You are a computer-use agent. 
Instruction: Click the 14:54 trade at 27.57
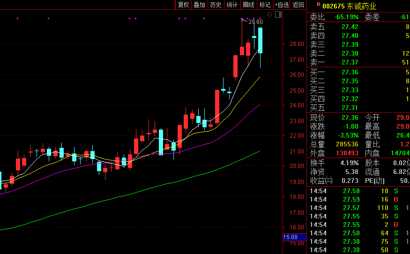click(358, 208)
